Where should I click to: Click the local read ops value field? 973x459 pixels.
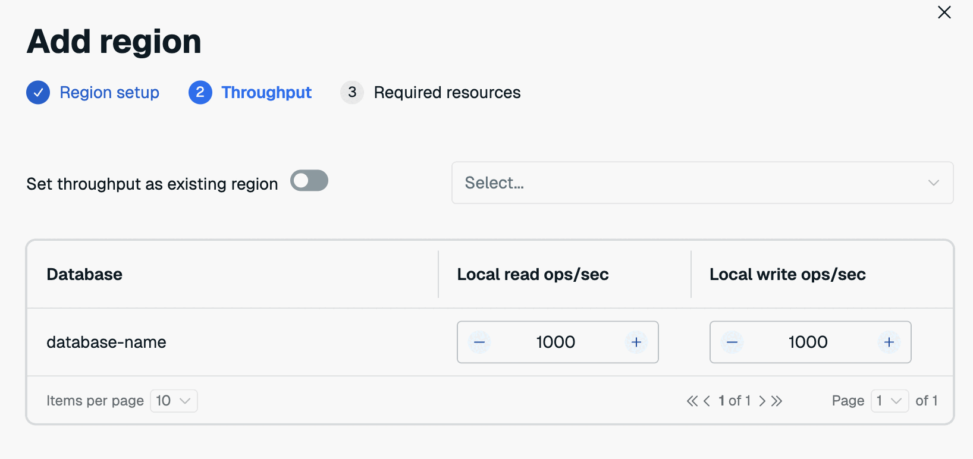click(555, 342)
